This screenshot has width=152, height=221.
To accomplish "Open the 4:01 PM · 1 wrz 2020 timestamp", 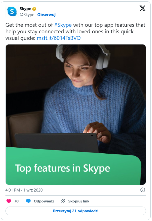I will coord(24,190).
